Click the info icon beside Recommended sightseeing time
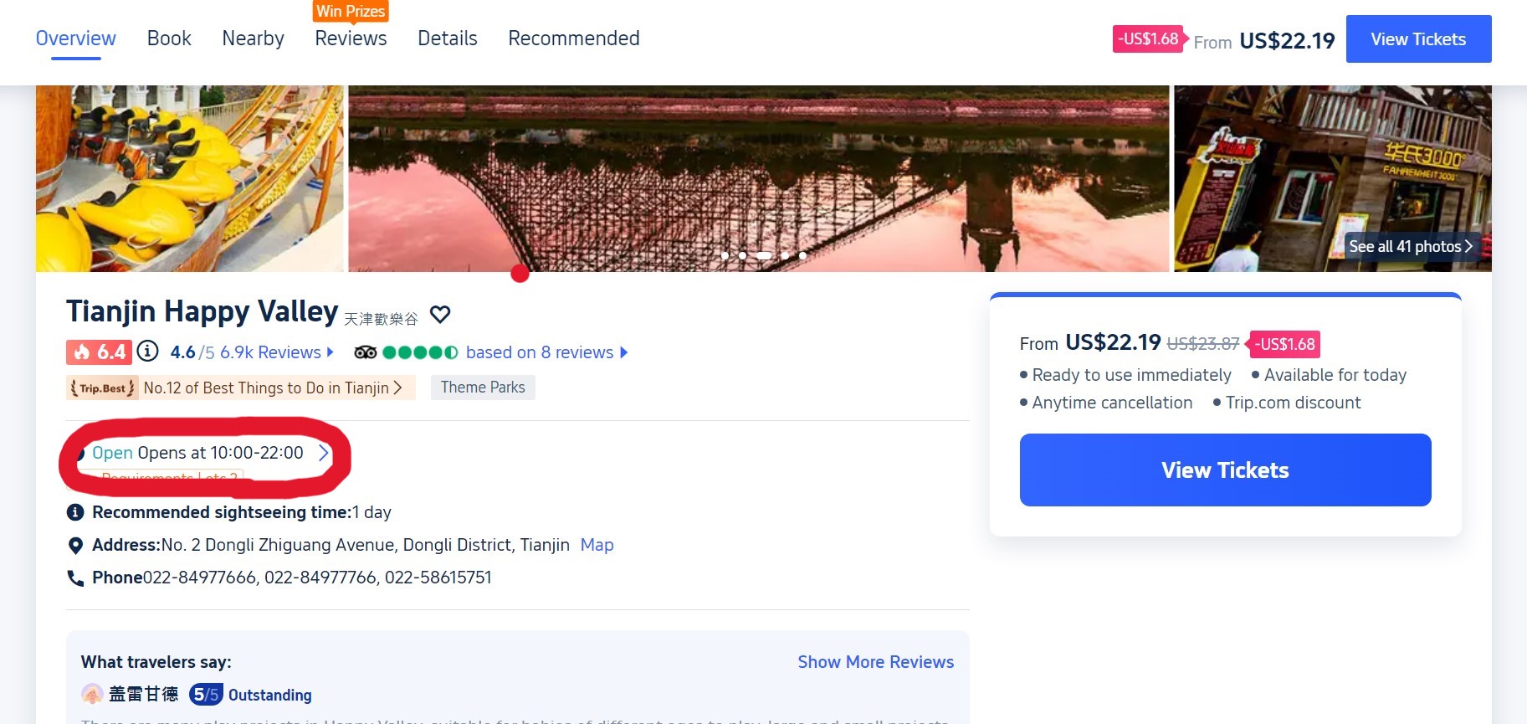 click(x=75, y=512)
